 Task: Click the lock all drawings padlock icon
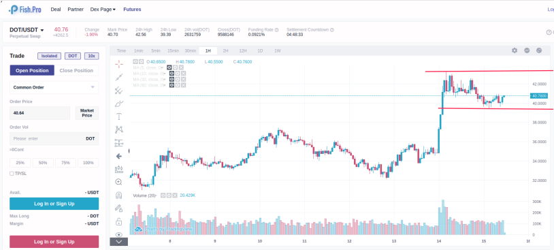pos(119,221)
